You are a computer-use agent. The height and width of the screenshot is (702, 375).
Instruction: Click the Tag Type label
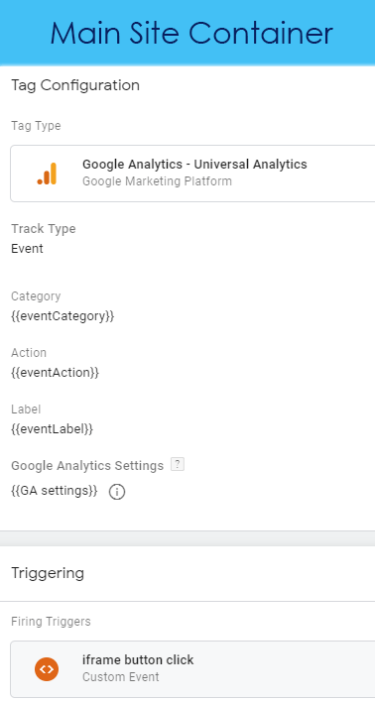click(x=36, y=126)
